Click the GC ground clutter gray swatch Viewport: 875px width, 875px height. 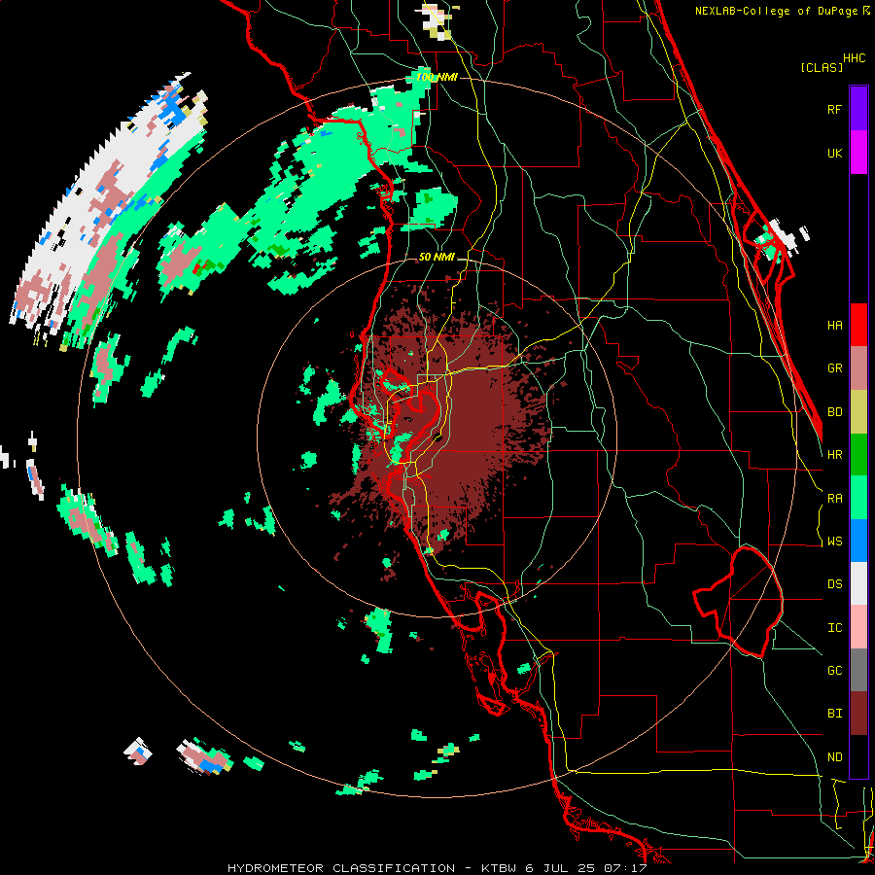pyautogui.click(x=858, y=670)
